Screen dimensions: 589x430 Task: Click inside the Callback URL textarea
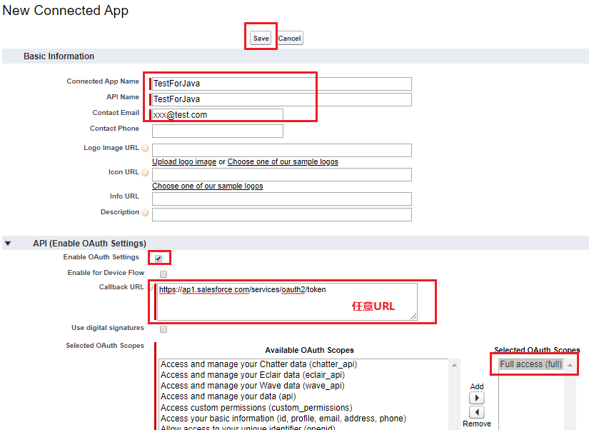[287, 302]
